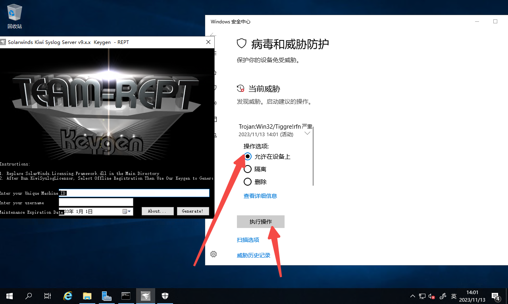The image size is (508, 304).
Task: Open 查看详细信息 details link
Action: [260, 196]
